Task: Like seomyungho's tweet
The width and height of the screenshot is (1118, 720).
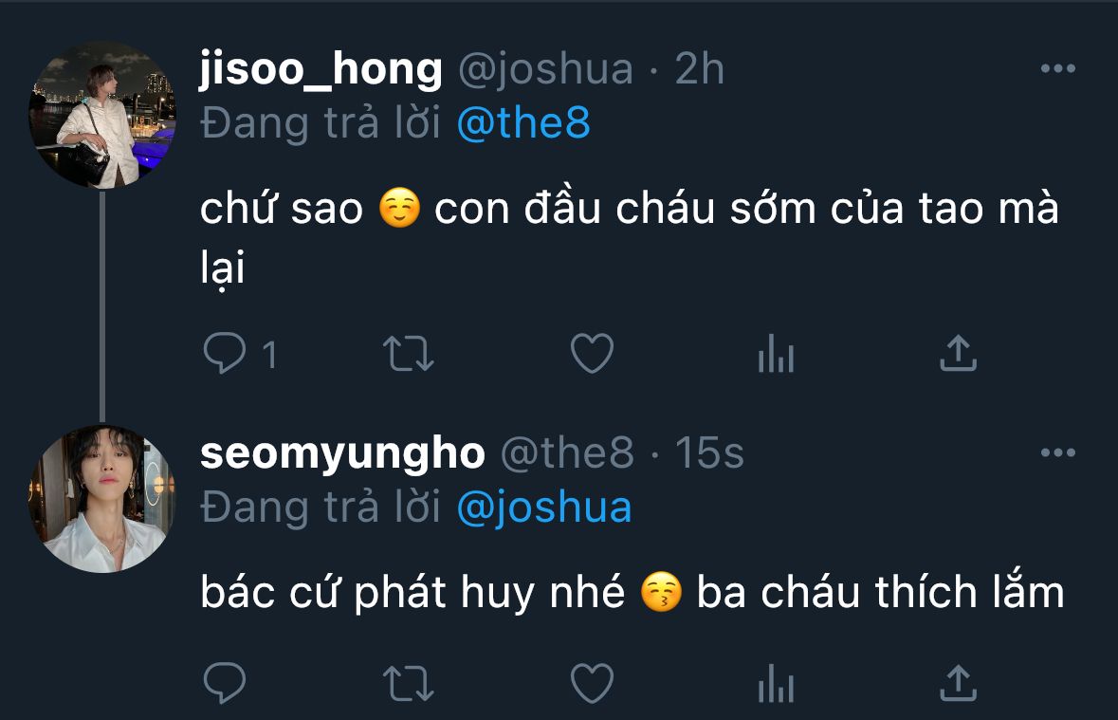Action: click(593, 683)
